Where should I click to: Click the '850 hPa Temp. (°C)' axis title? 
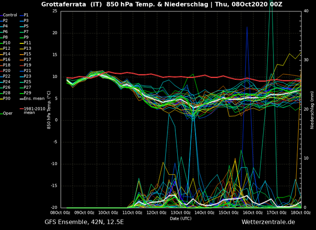pos(49,110)
